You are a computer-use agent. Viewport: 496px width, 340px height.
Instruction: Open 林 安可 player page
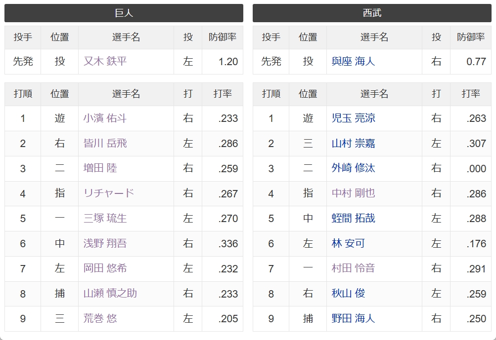coord(348,243)
